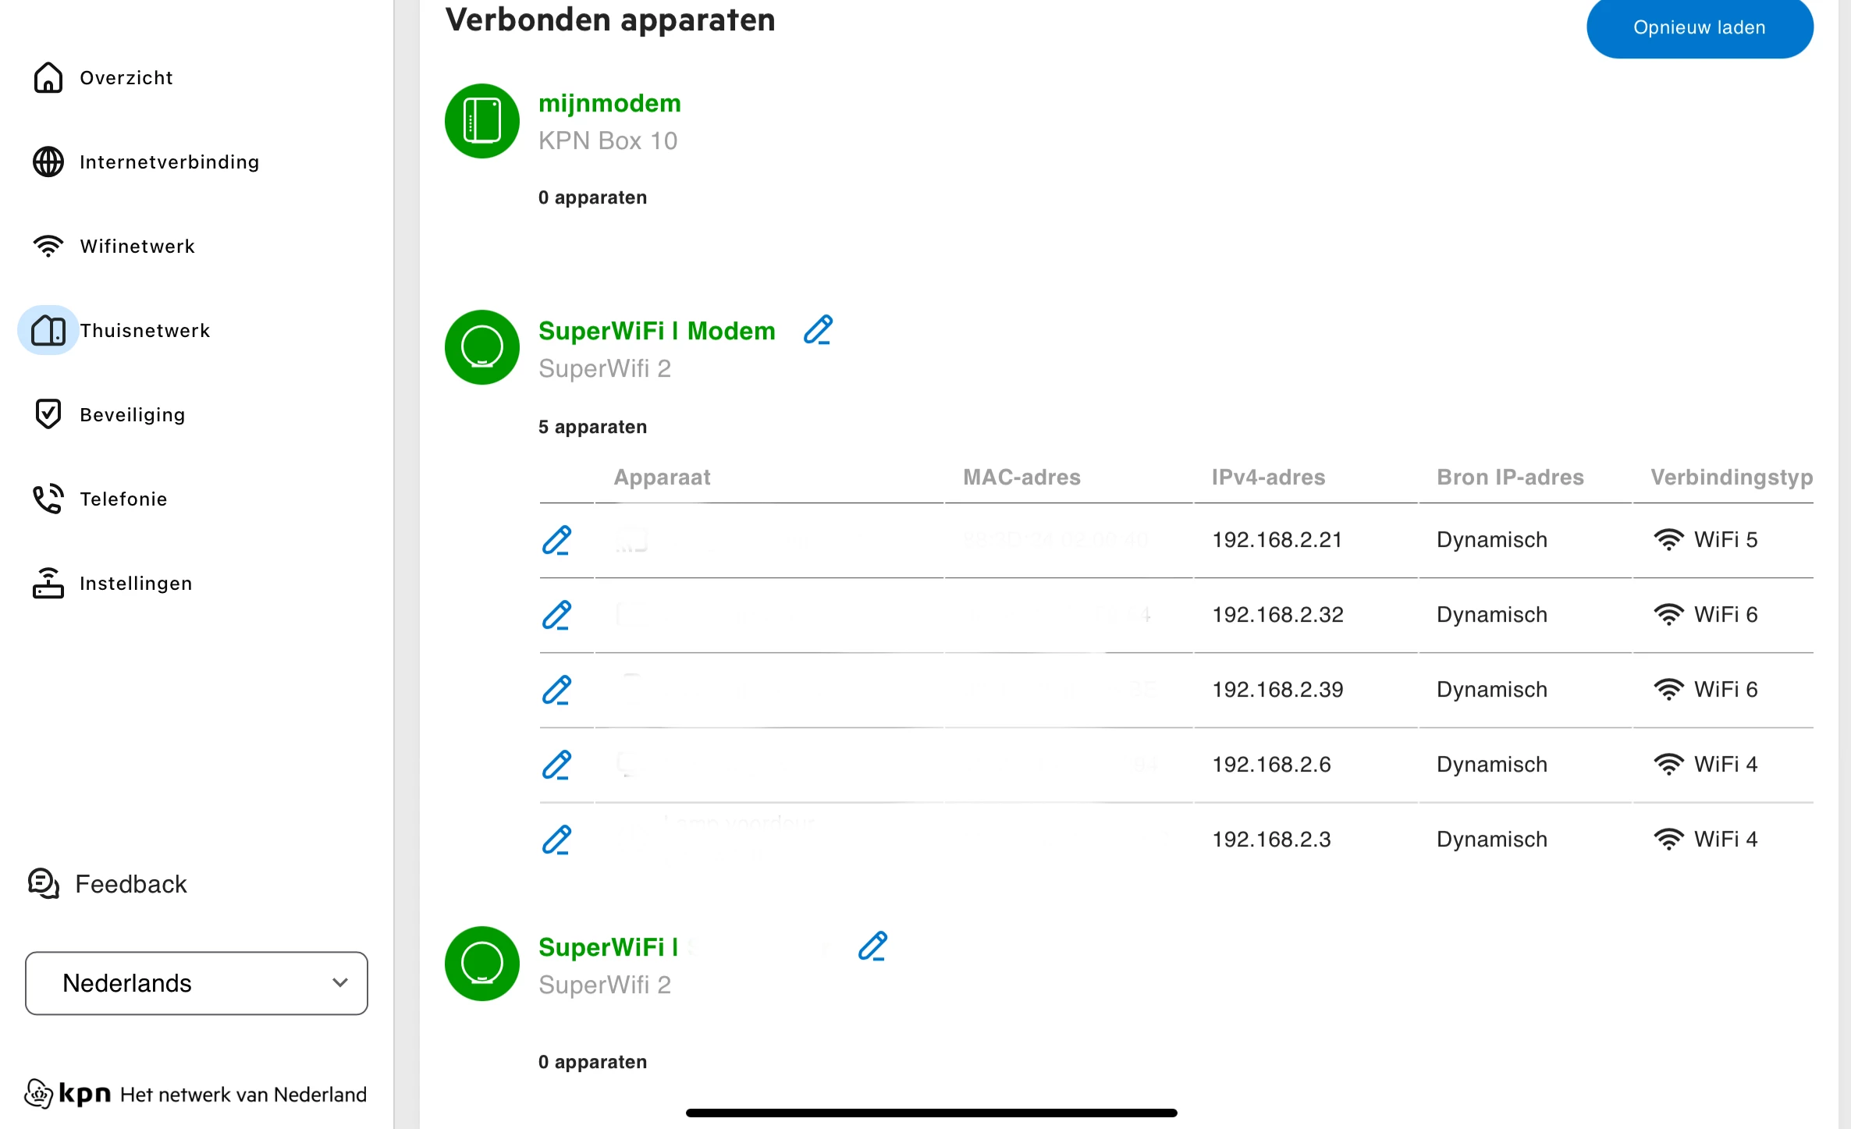Click the pencil icon beside second SuperWiFi point

[x=872, y=946]
